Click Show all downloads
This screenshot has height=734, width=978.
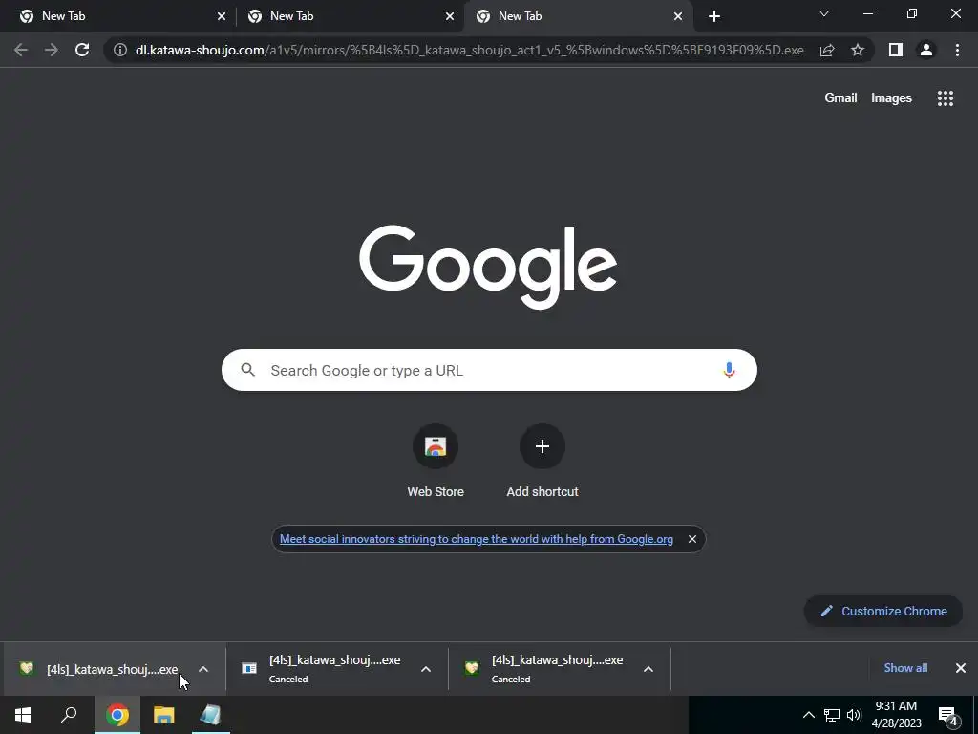point(905,668)
